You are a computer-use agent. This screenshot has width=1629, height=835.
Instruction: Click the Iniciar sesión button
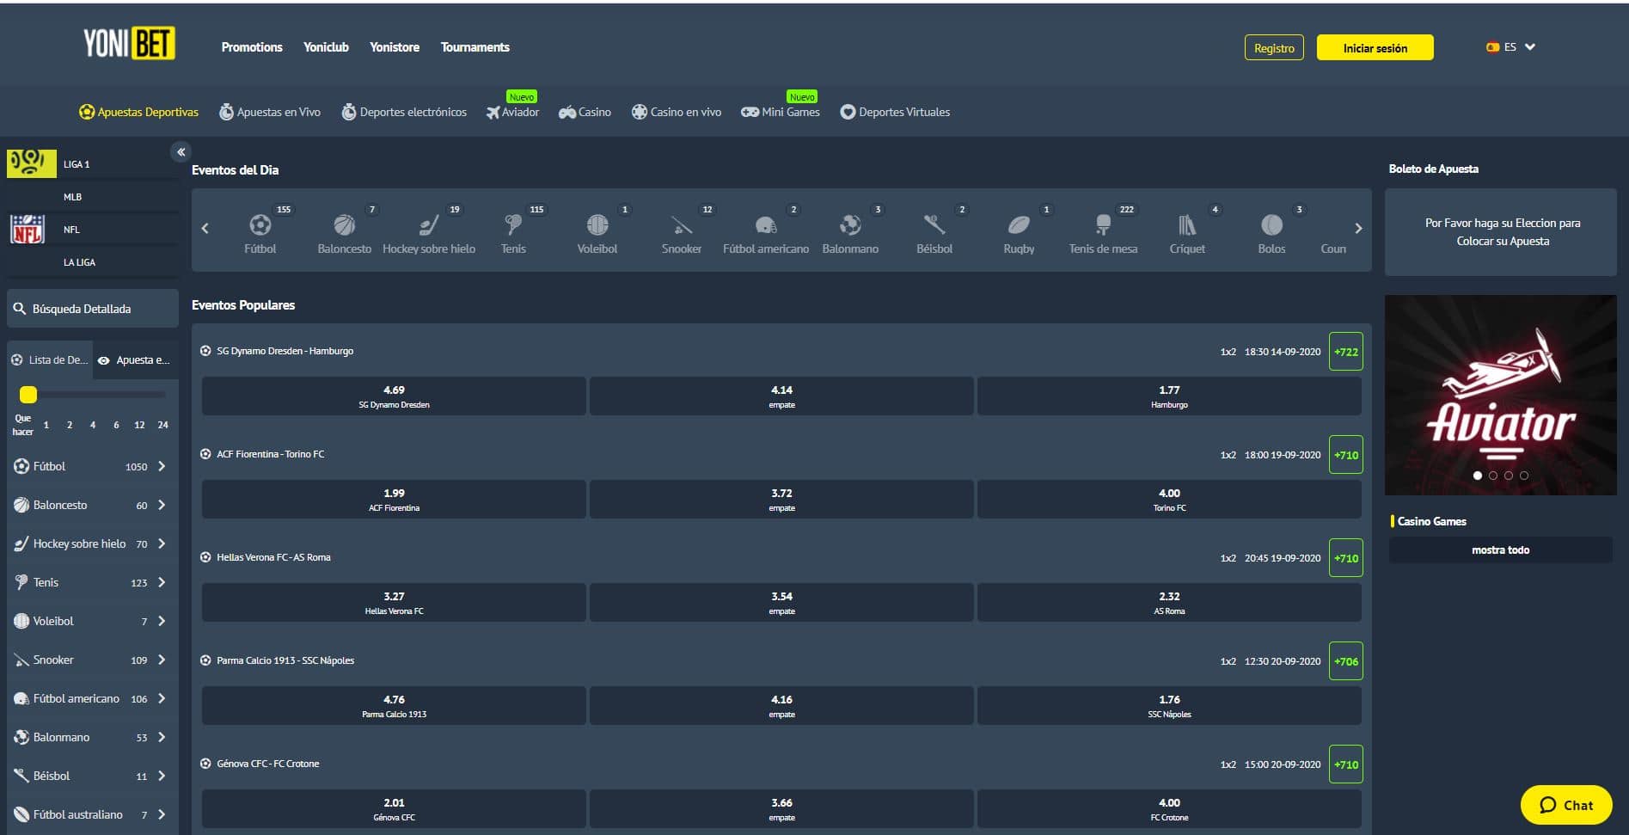tap(1375, 48)
